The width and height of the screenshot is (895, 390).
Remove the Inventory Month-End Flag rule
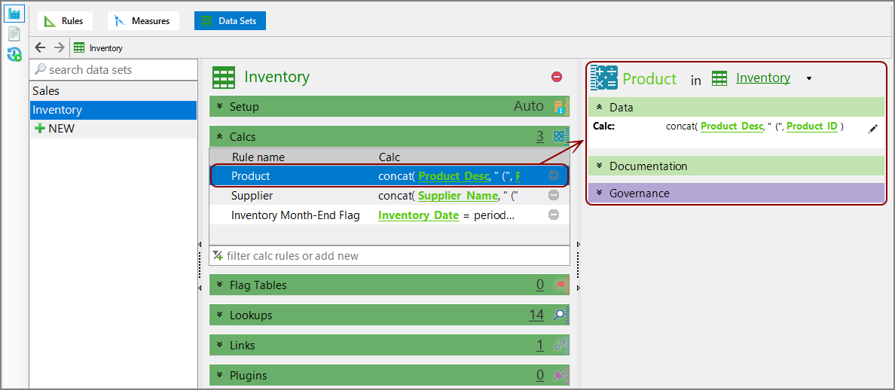point(554,215)
